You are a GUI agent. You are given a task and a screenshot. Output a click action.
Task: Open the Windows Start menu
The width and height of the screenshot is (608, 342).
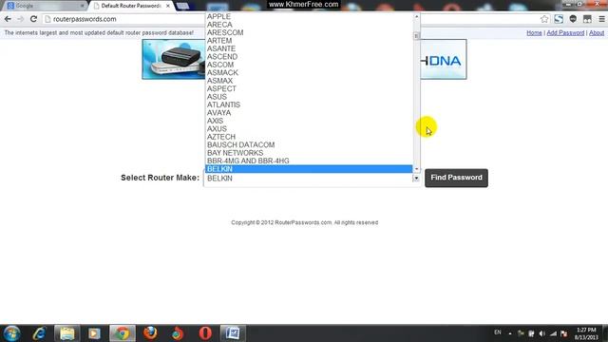[x=11, y=333]
